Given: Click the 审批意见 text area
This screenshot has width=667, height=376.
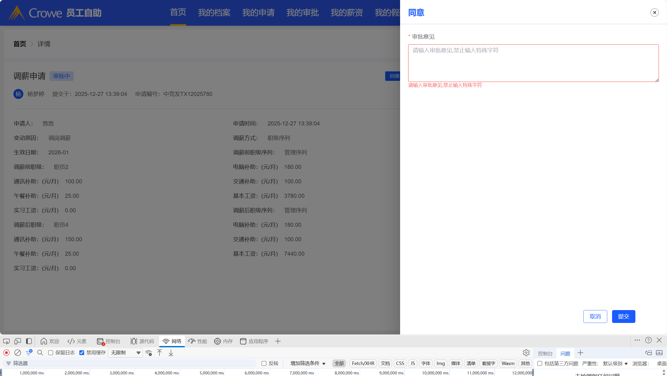Looking at the screenshot, I should coord(533,63).
